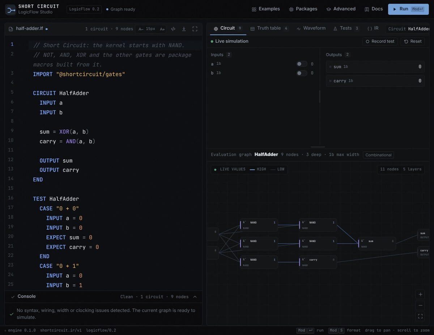This screenshot has width=434, height=335.
Task: Select the carry OUTPUT node in graph
Action: (424, 252)
